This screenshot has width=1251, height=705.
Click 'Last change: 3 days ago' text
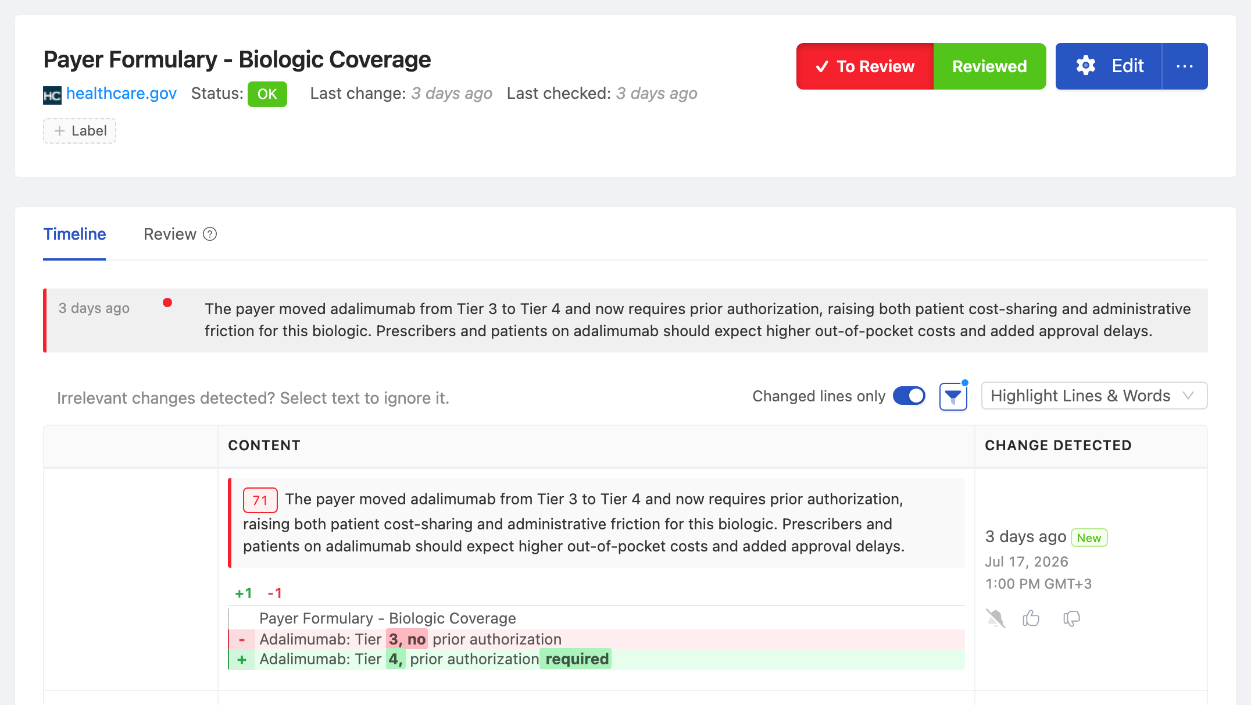(401, 94)
